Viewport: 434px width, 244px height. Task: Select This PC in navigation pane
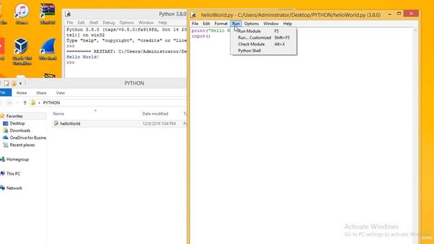coord(13,174)
